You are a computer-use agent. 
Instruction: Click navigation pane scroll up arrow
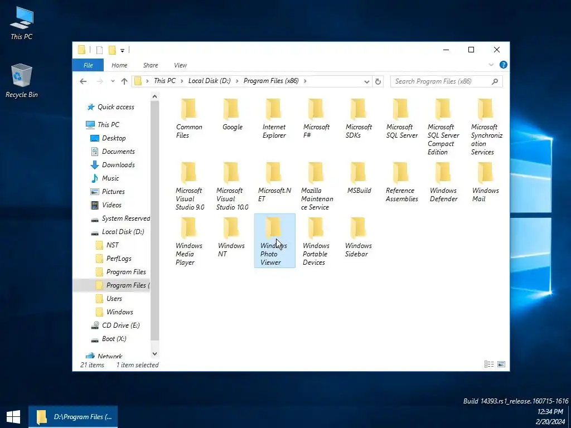tap(155, 96)
